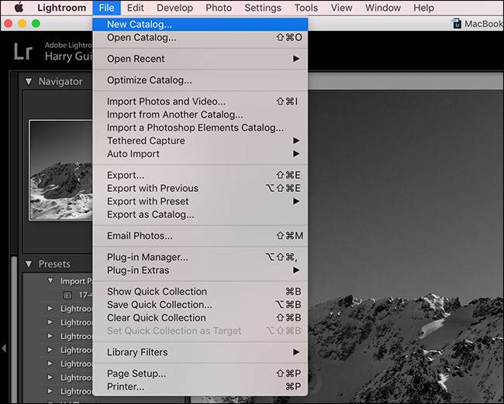Screen dimensions: 504x404
Task: Expand the first Lightroom presets folder
Action: (x=50, y=309)
